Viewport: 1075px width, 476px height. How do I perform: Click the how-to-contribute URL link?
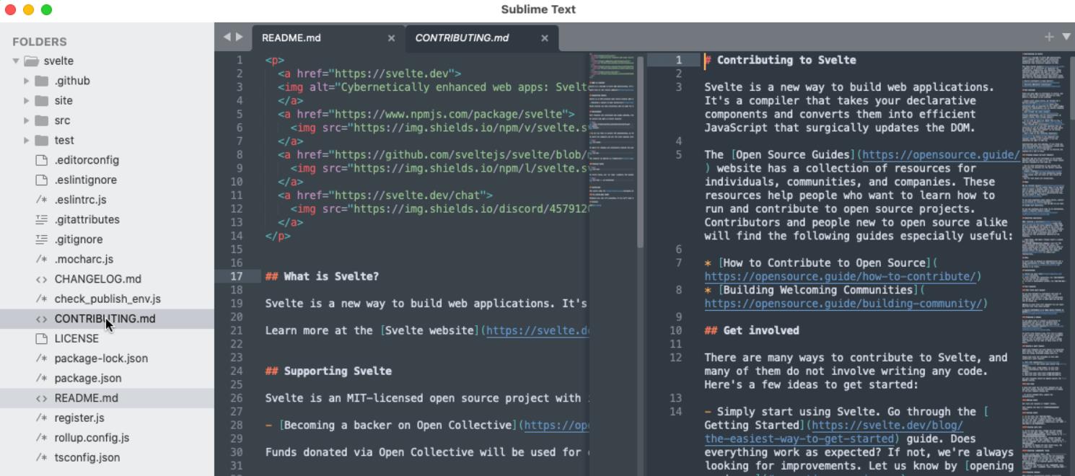click(x=841, y=277)
